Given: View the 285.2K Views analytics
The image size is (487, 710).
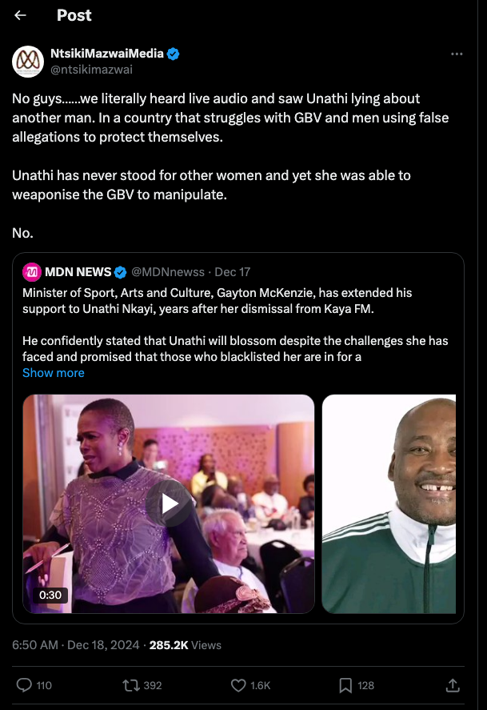Looking at the screenshot, I should (186, 645).
